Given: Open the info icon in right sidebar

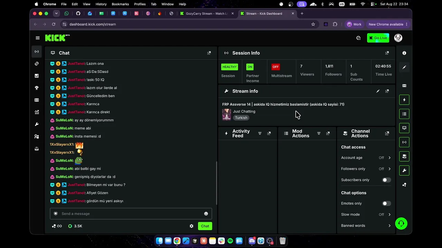Looking at the screenshot, I should 404,53.
